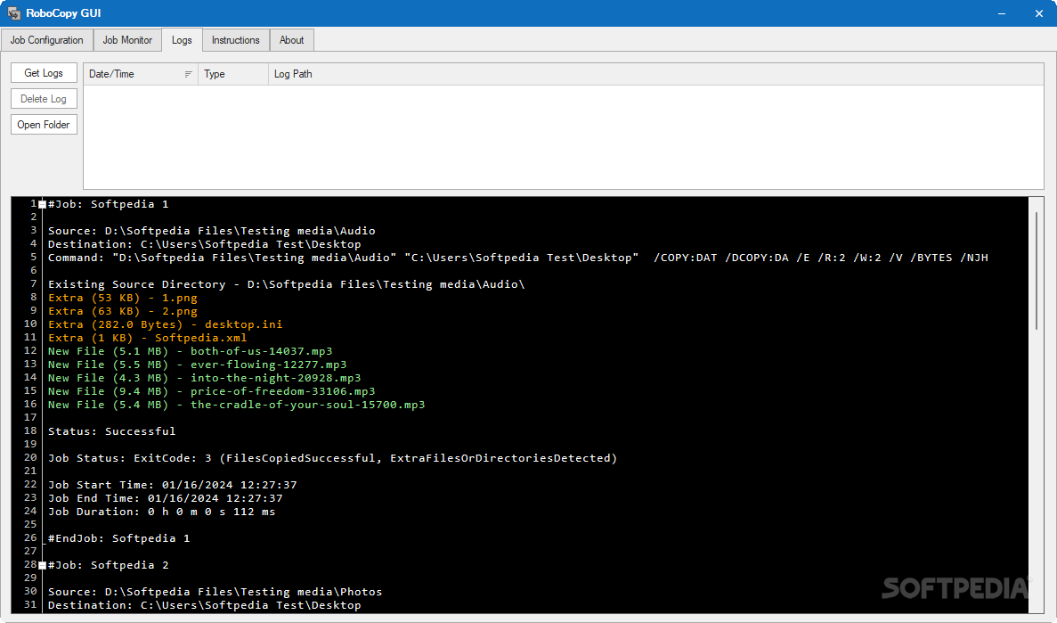This screenshot has height=623, width=1057.
Task: Click the Destination line on line 31
Action: point(204,605)
